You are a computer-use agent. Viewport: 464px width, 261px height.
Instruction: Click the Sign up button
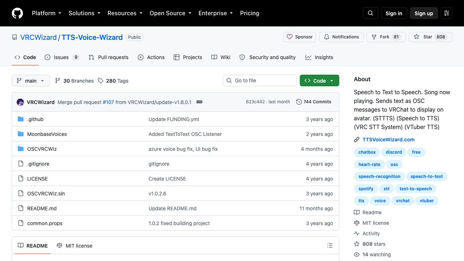(x=424, y=13)
